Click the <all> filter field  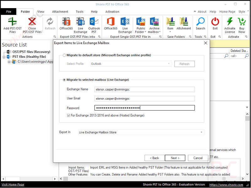coord(237,56)
